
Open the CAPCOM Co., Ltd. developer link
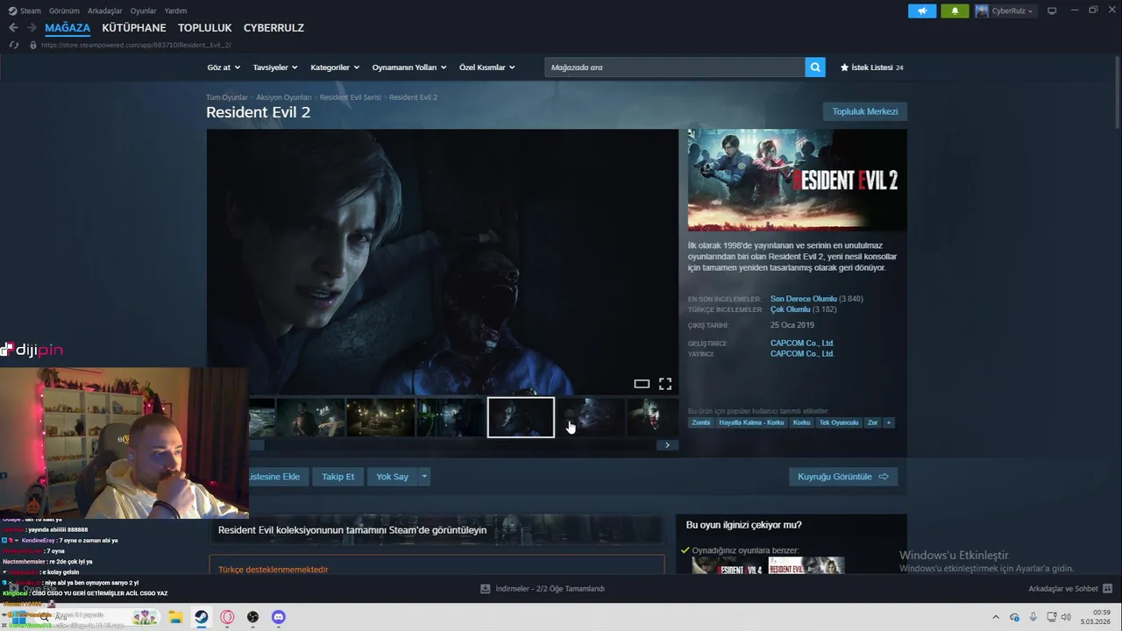tap(802, 344)
